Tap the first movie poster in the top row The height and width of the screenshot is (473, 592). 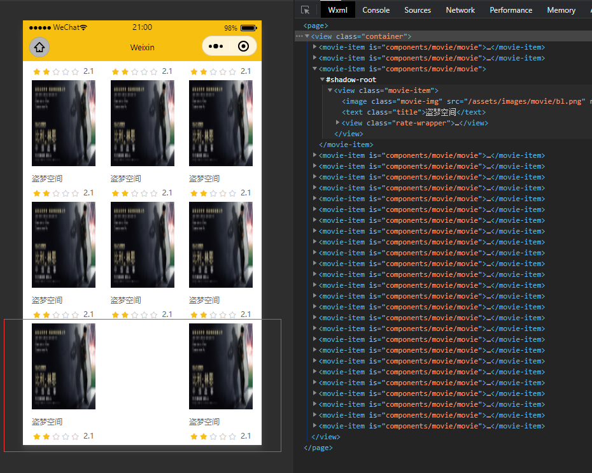[64, 123]
